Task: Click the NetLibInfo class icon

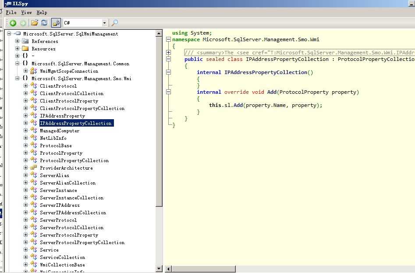Action: tap(34, 138)
